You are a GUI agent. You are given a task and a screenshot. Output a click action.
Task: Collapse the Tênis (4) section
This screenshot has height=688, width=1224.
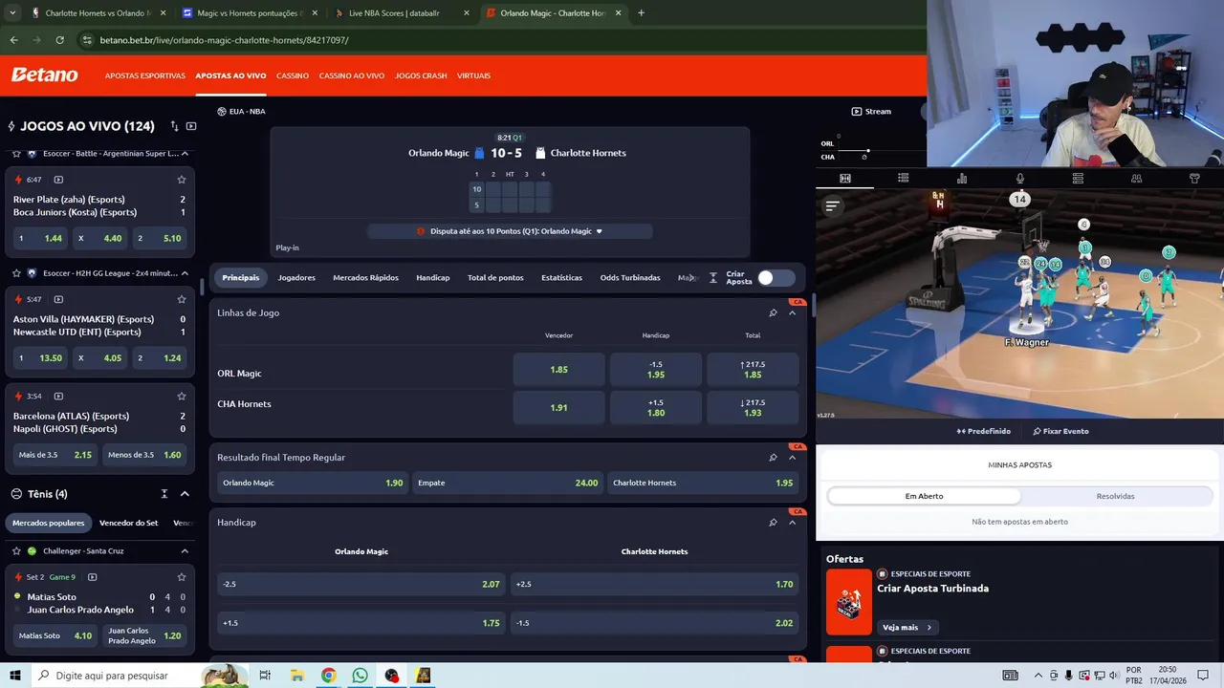(185, 494)
